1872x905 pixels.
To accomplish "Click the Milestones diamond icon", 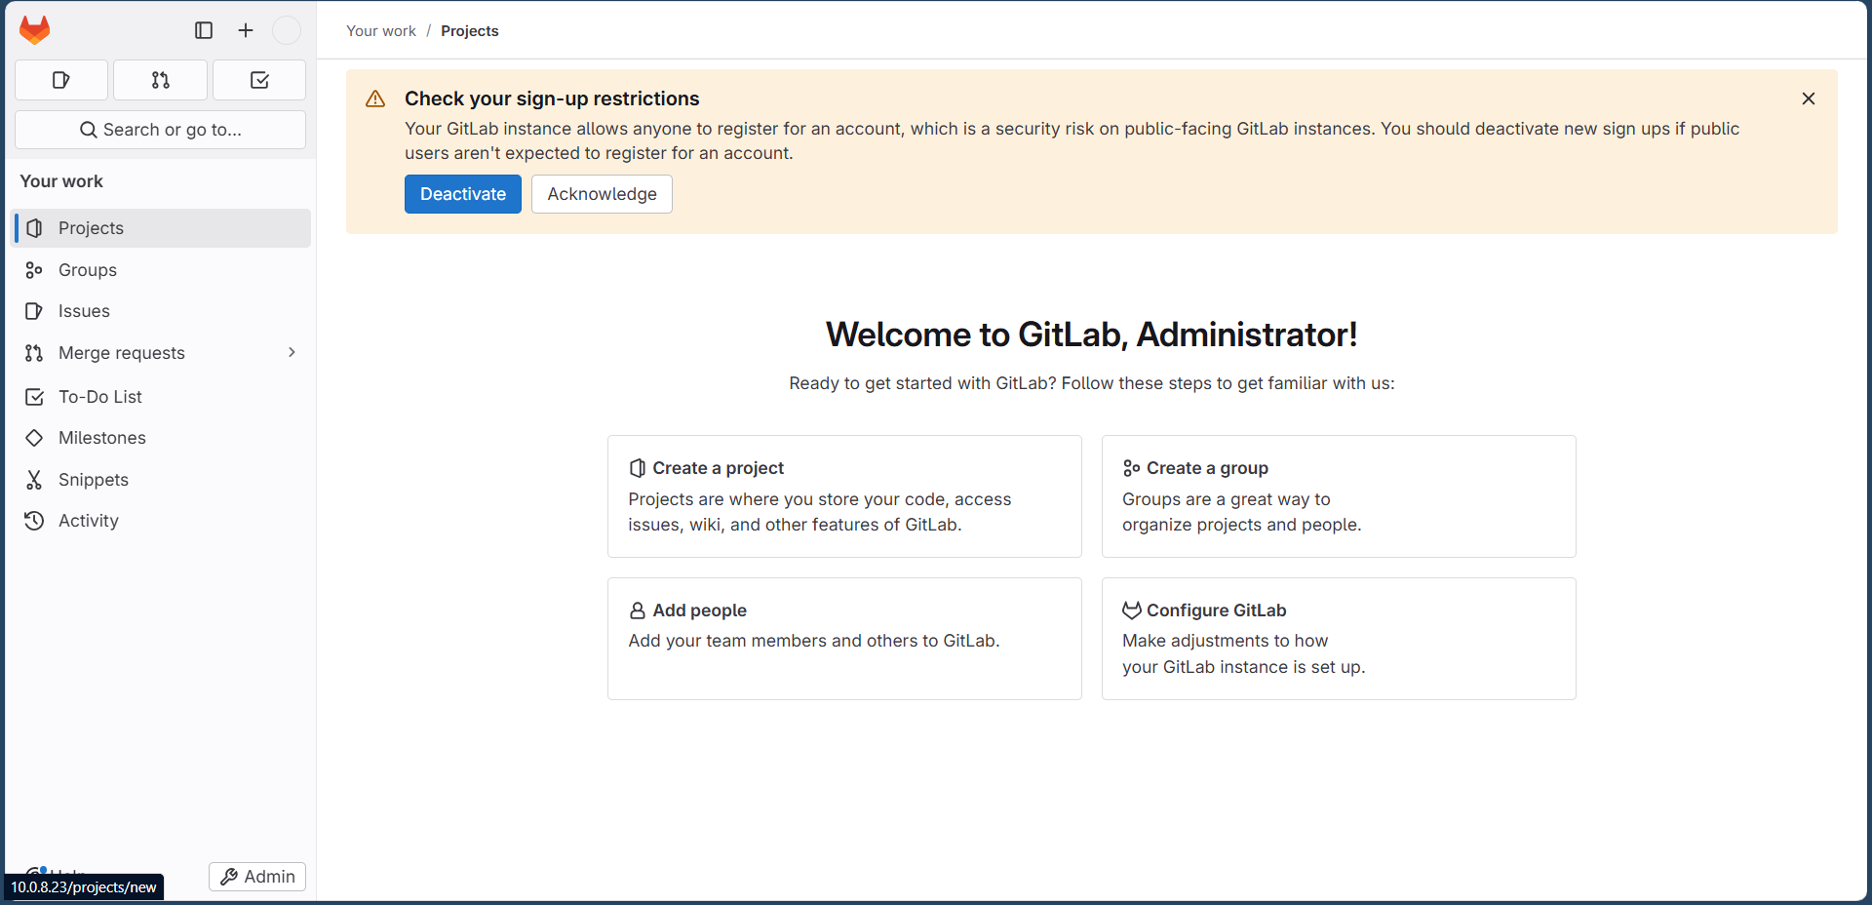I will click(x=34, y=438).
